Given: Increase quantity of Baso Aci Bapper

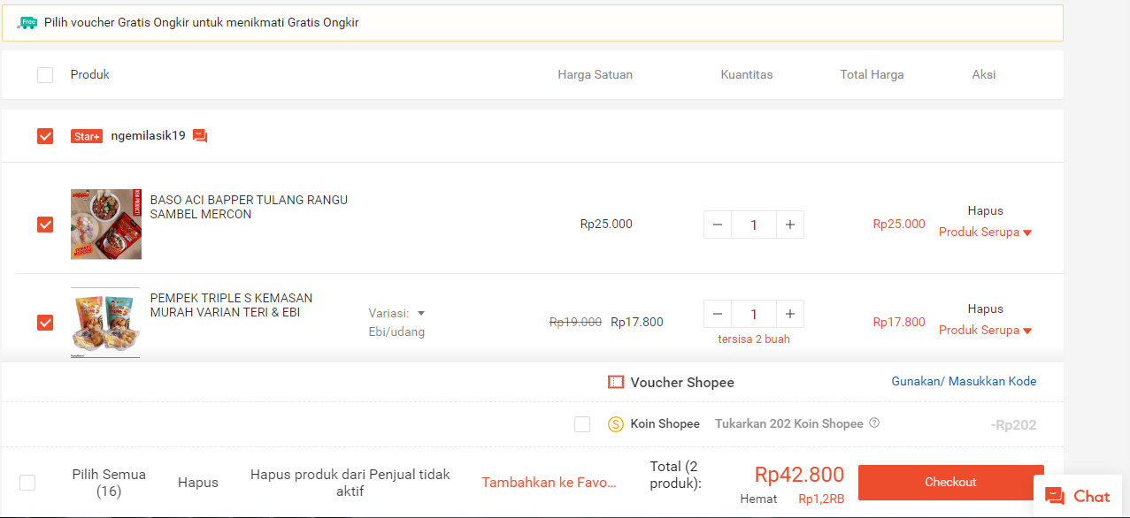Looking at the screenshot, I should click(x=790, y=225).
